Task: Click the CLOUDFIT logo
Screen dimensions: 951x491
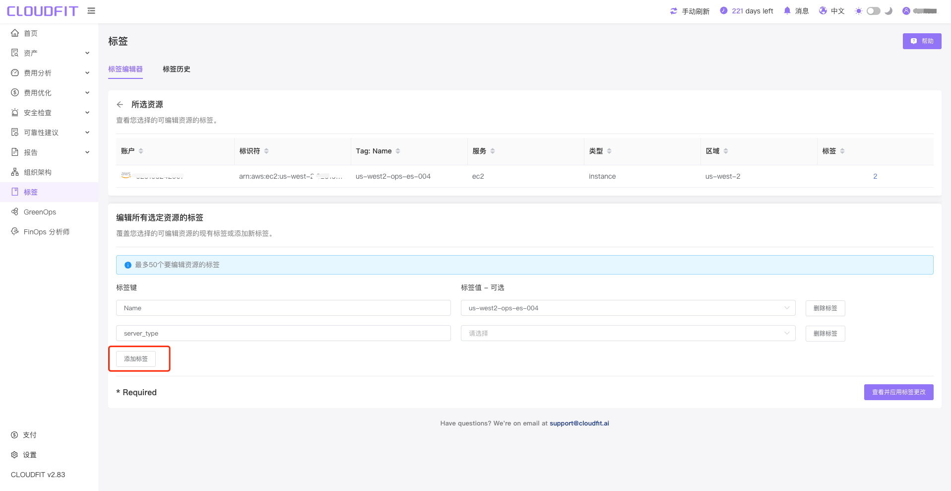Action: [42, 11]
